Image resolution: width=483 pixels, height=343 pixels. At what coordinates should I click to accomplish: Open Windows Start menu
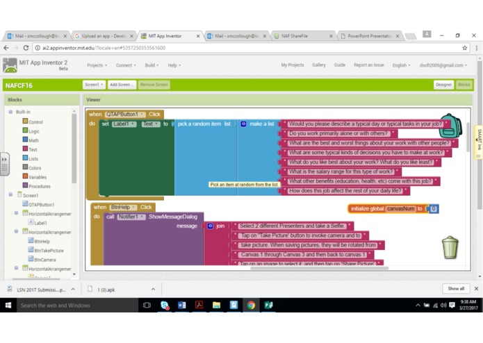pos(8,306)
